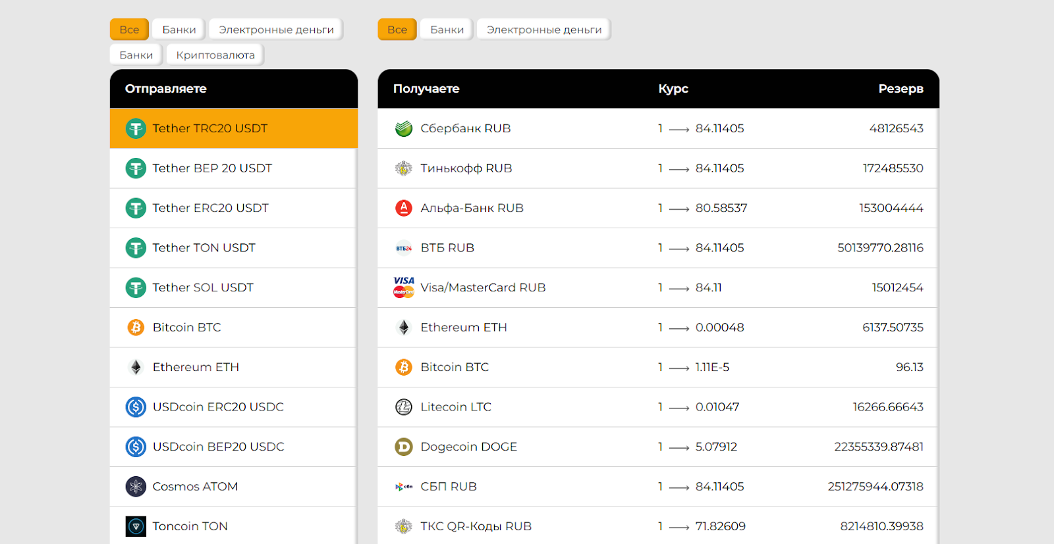Click the USDcoin ERC20 logo icon
This screenshot has height=544, width=1054.
pos(136,407)
